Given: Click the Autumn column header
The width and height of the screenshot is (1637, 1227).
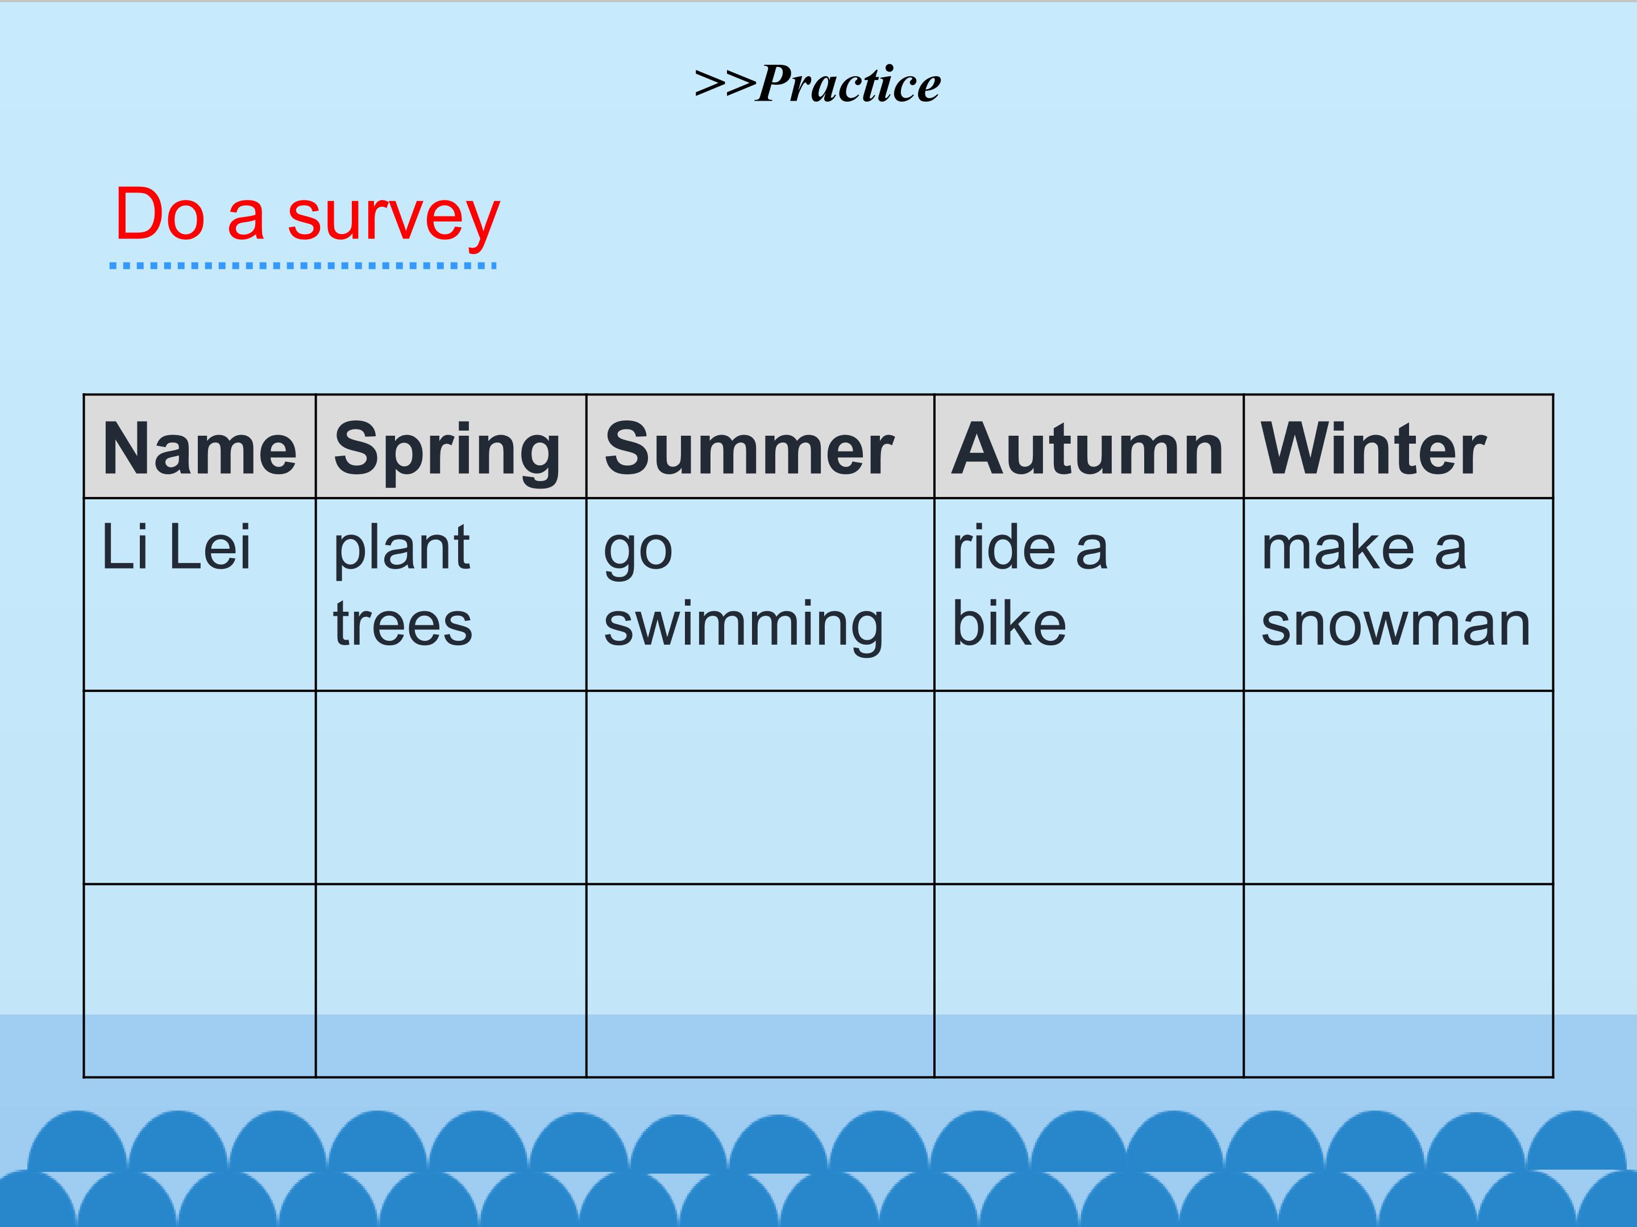Looking at the screenshot, I should (1090, 446).
